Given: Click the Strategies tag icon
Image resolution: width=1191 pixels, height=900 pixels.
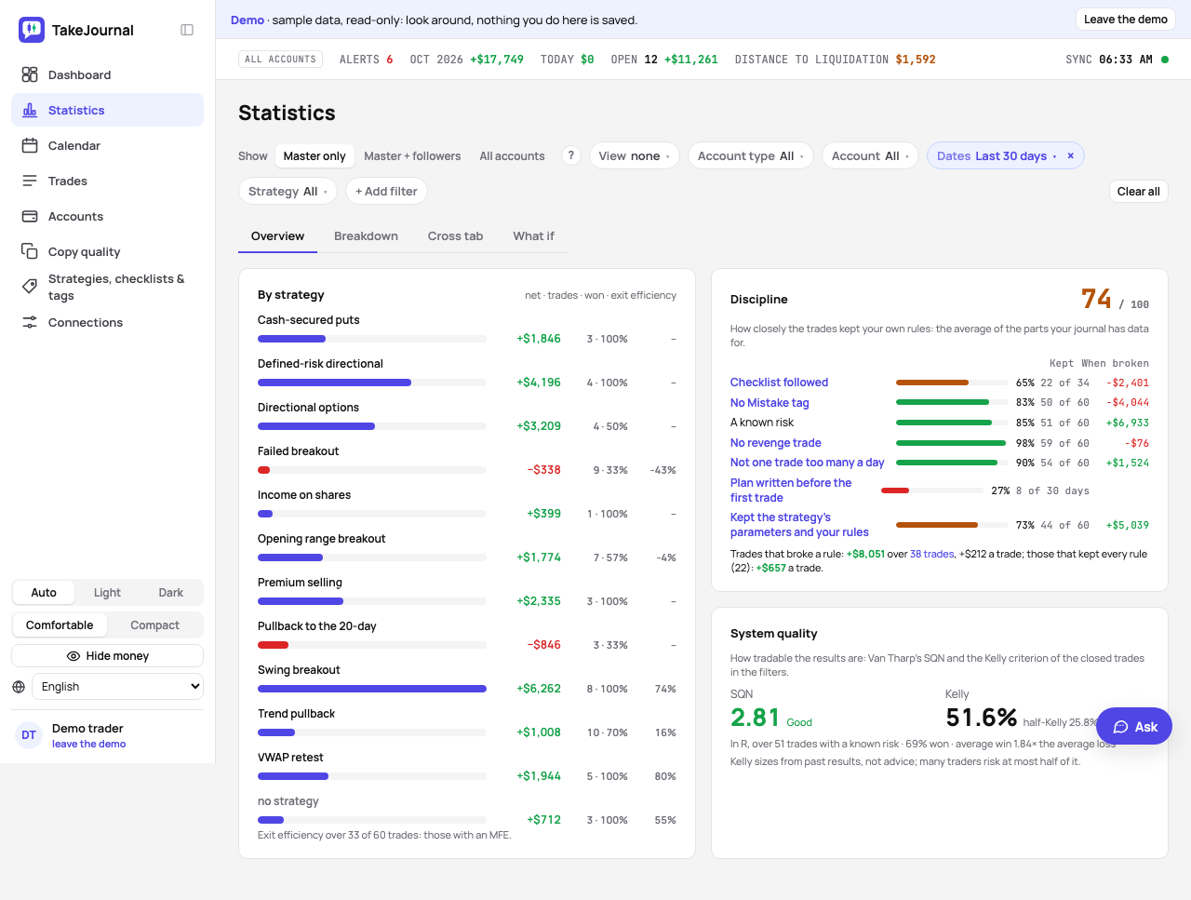Looking at the screenshot, I should (30, 287).
